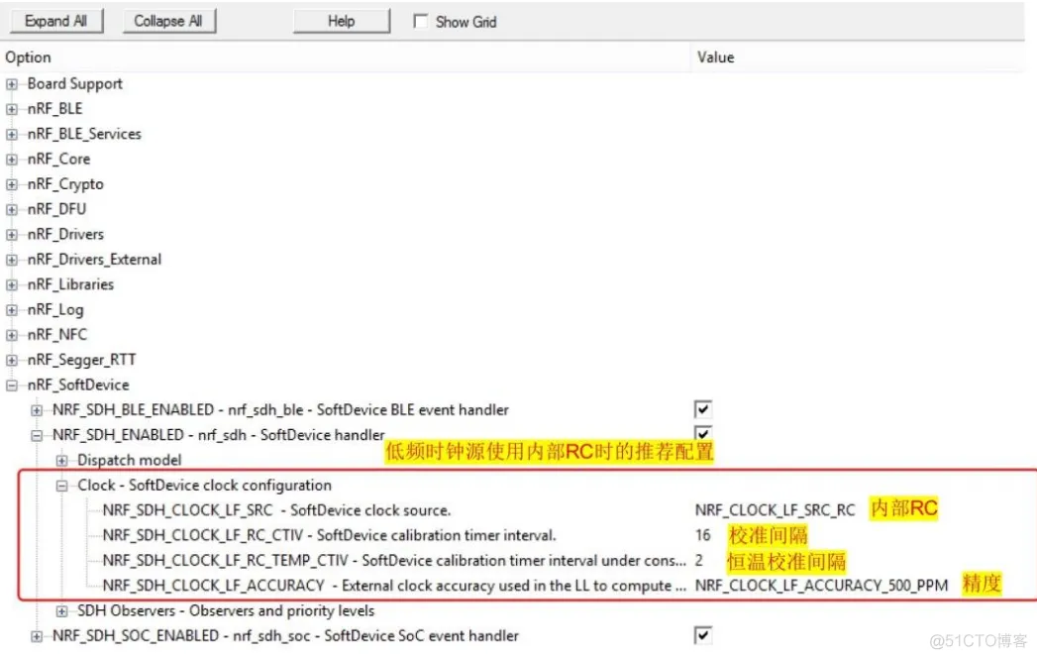Select the nRF_Crypto label
Viewport: 1037px width, 659px height.
pyautogui.click(x=65, y=184)
